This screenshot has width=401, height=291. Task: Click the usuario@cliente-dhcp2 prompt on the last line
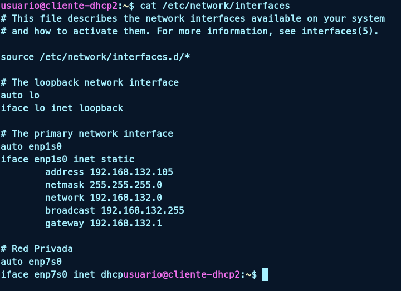coord(182,274)
